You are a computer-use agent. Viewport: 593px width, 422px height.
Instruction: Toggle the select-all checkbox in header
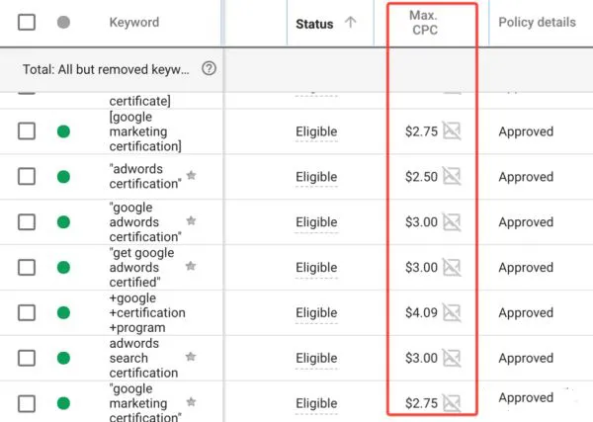tap(27, 23)
